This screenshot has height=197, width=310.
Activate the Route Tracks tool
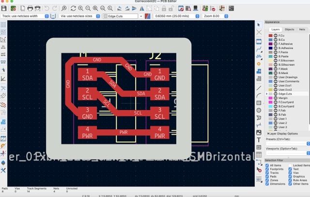click(259, 49)
